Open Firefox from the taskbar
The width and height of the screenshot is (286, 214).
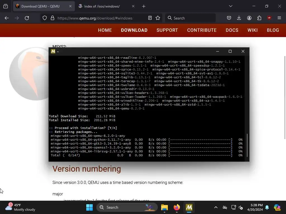177,207
